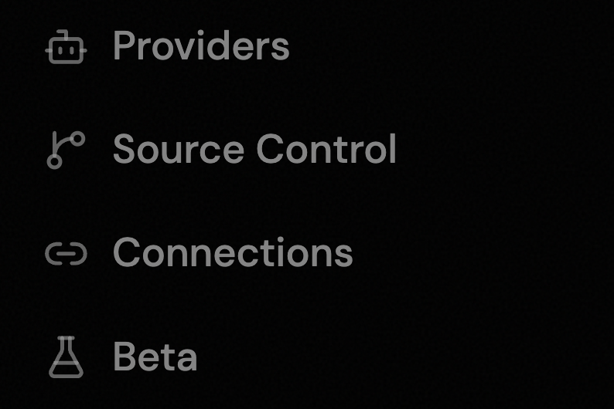Switch to Providers via its bot icon
Image resolution: width=614 pixels, height=409 pixels.
pyautogui.click(x=66, y=47)
